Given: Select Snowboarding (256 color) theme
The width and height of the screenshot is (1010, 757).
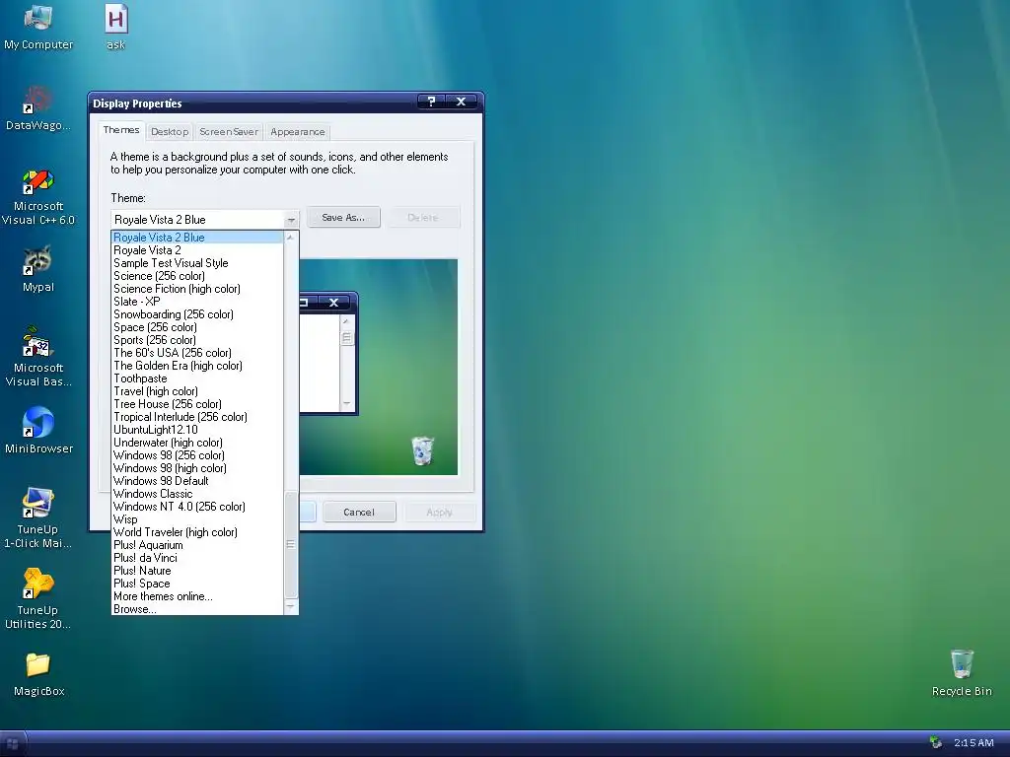Looking at the screenshot, I should [x=197, y=314].
